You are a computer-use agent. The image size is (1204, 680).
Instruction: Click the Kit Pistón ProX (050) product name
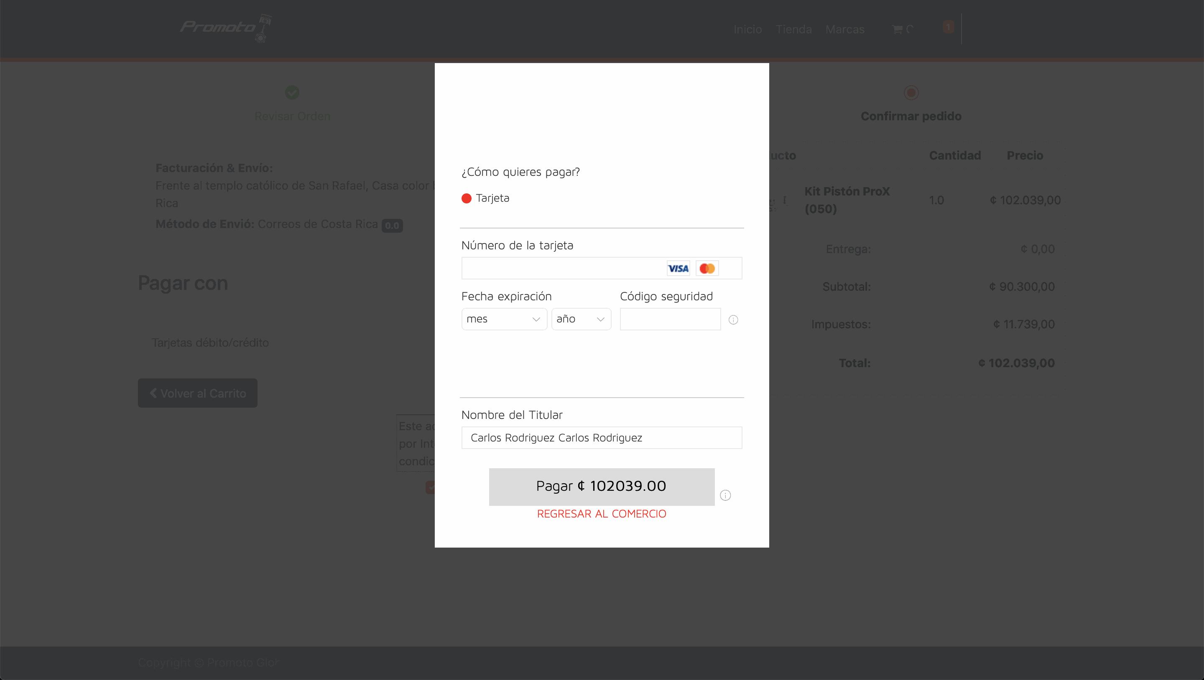coord(847,200)
